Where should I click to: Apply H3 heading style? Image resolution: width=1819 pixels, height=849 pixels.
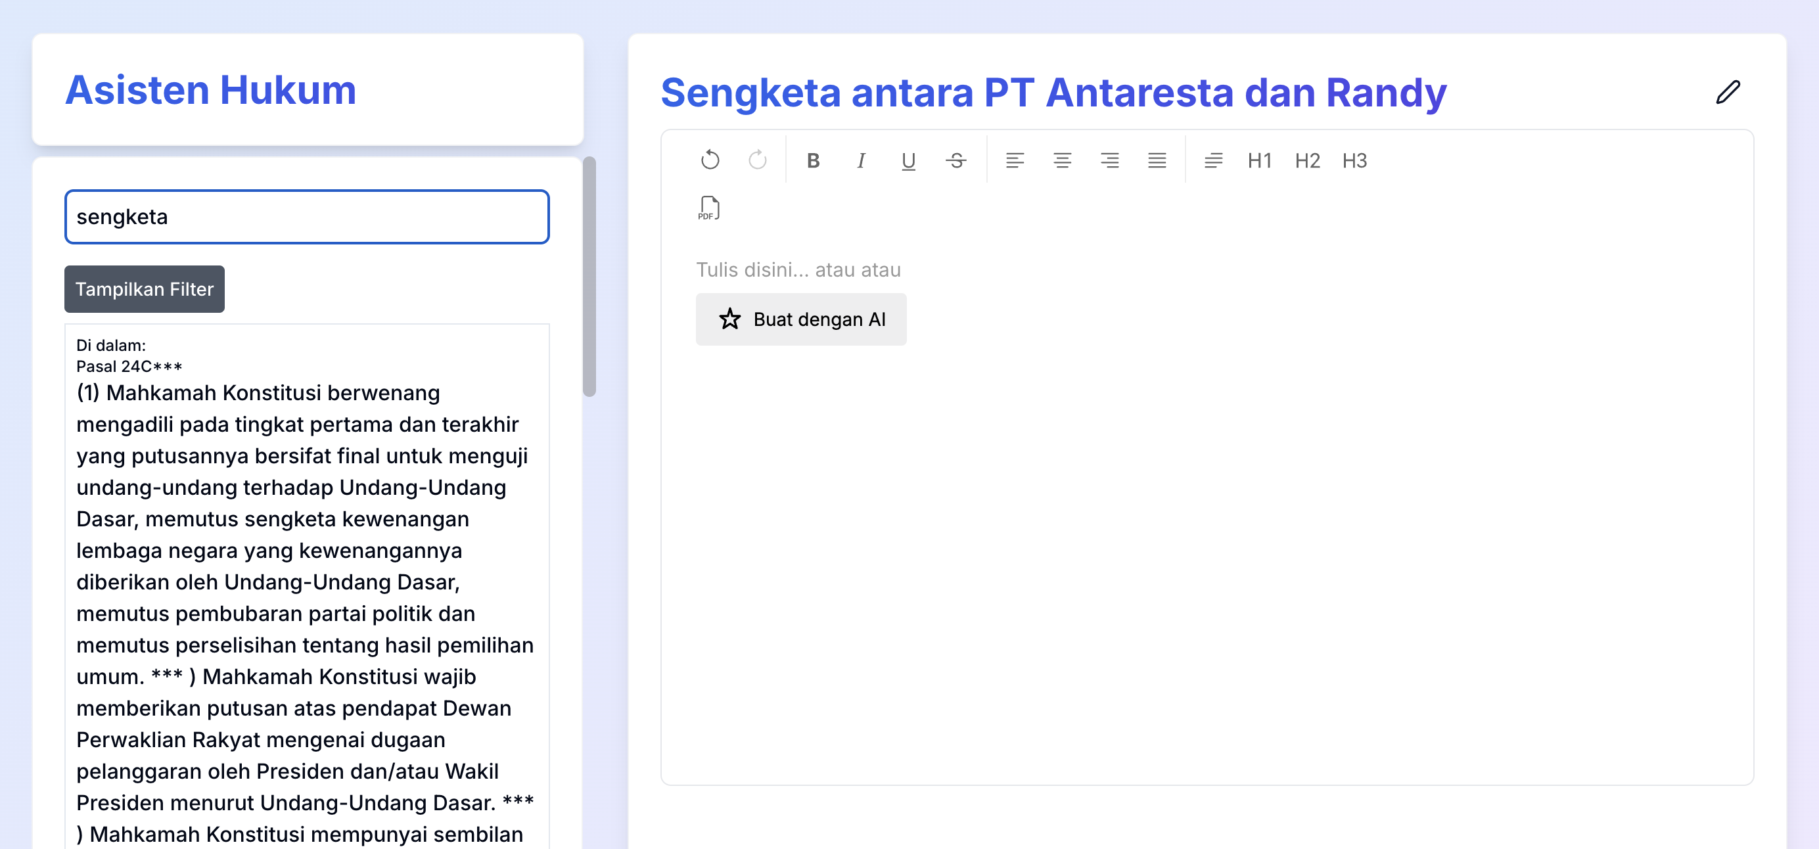(1354, 160)
